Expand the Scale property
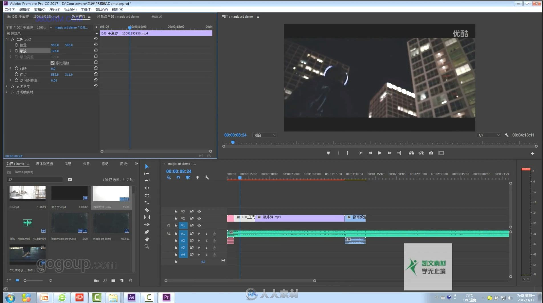This screenshot has width=543, height=303. (x=11, y=51)
